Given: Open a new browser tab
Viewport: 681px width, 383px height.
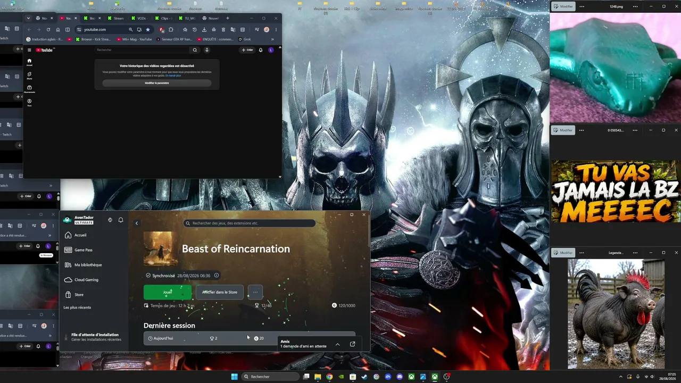Looking at the screenshot, I should (228, 18).
